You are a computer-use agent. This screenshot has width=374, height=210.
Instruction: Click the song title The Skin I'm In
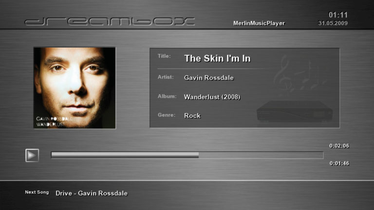218,58
